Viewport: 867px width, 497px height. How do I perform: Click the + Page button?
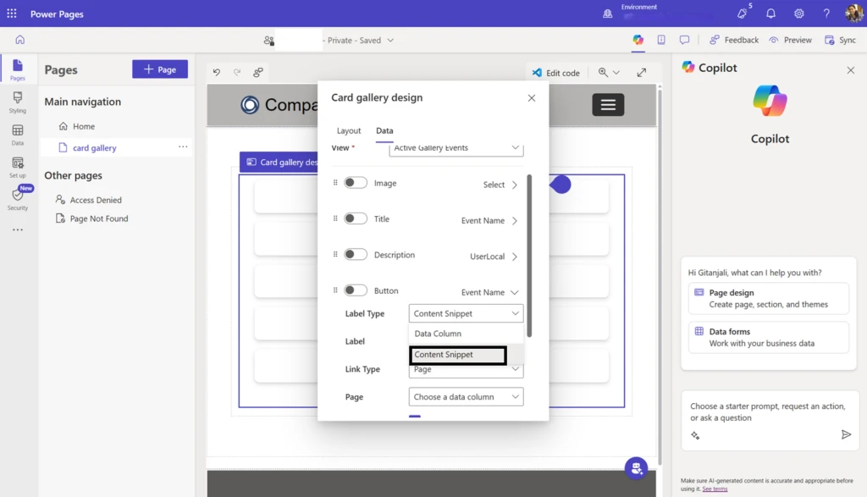point(160,69)
